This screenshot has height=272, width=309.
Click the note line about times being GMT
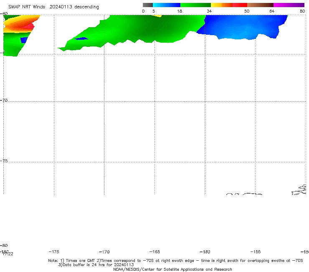(x=175, y=261)
